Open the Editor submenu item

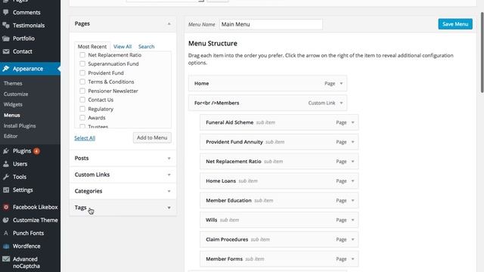(x=11, y=136)
